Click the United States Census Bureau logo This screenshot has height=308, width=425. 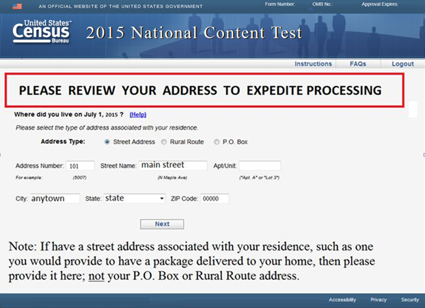click(x=42, y=31)
